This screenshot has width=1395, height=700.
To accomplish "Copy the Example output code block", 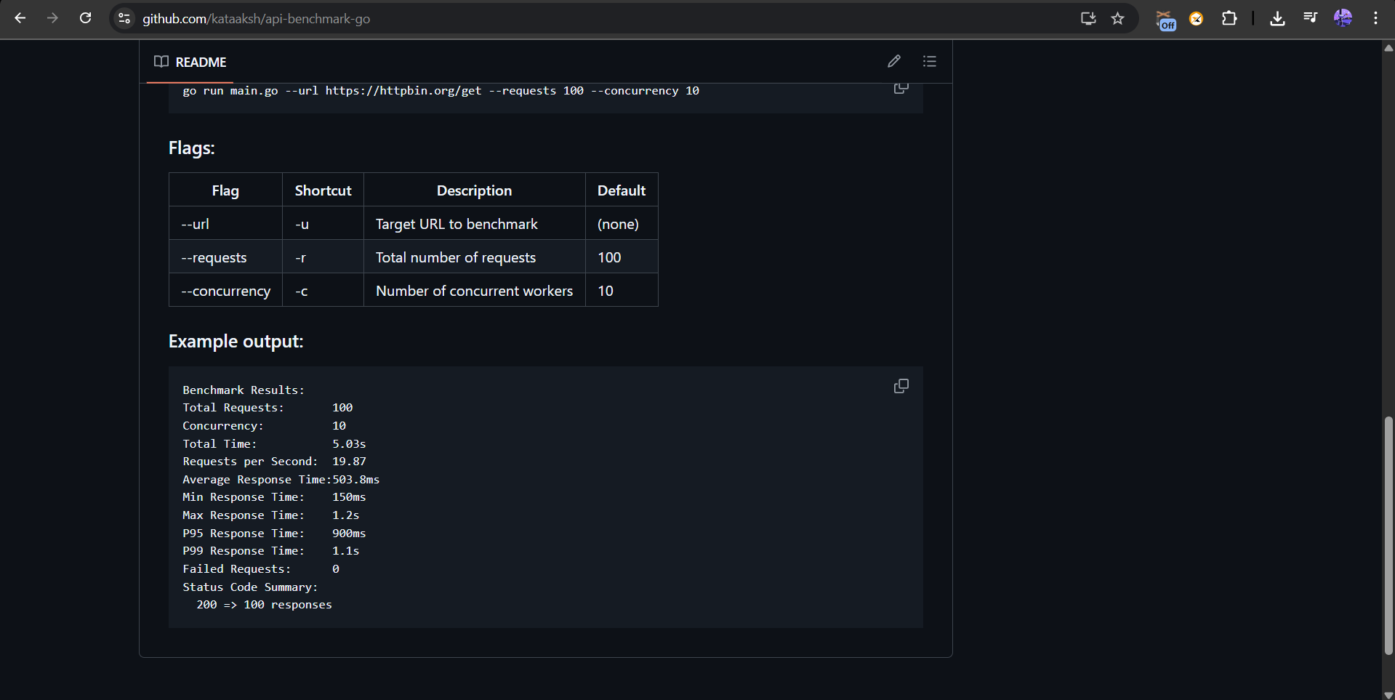I will 901,386.
